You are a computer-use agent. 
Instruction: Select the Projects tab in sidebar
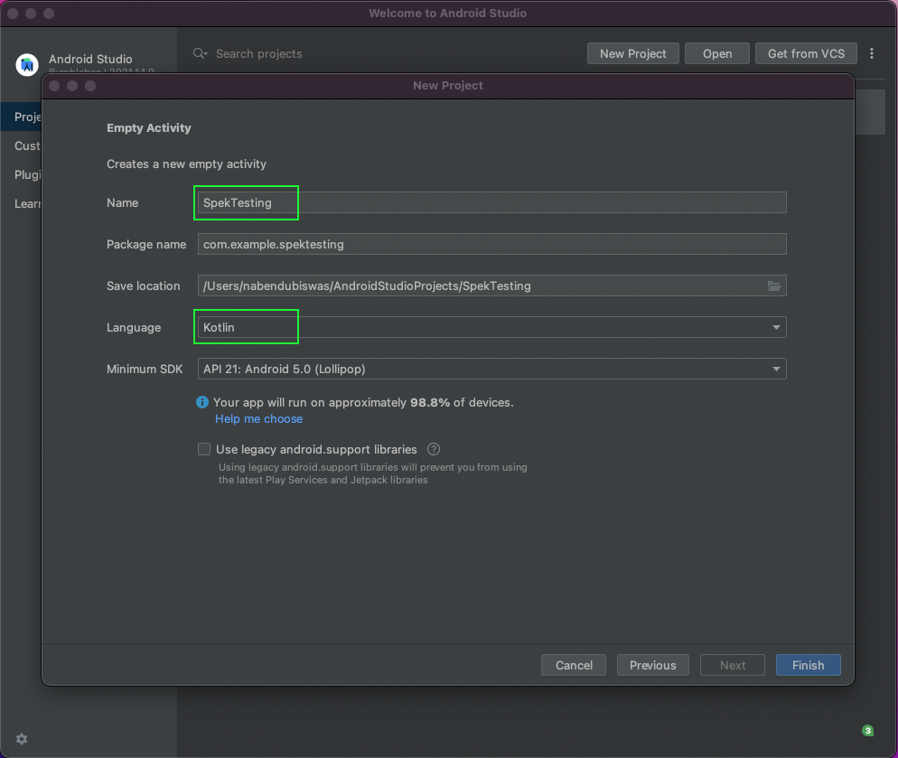pyautogui.click(x=21, y=117)
